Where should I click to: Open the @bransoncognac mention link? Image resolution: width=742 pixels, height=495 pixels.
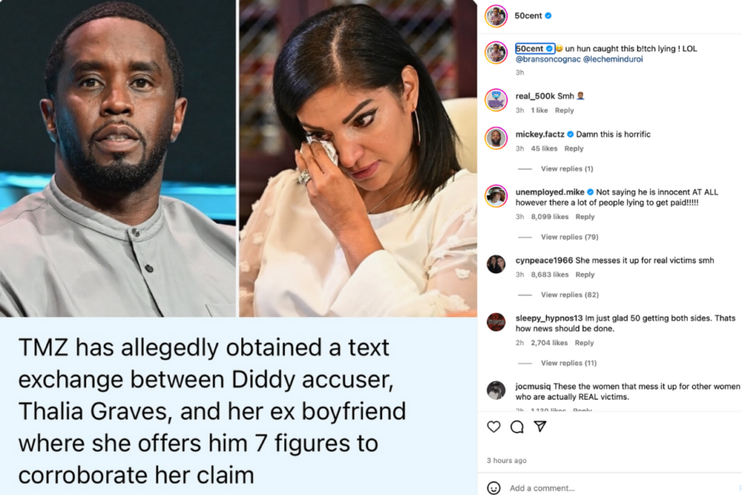click(548, 59)
